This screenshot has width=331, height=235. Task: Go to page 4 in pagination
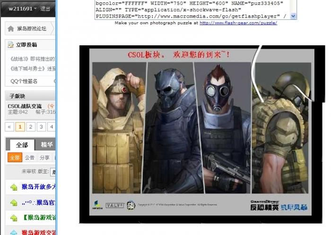52,127
